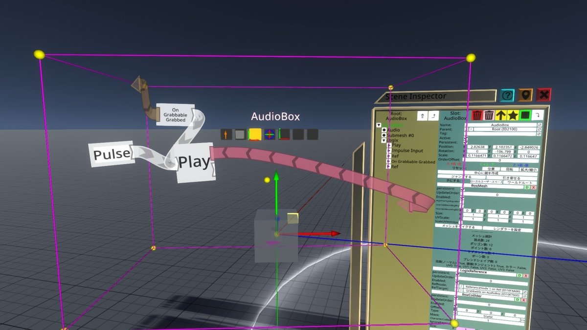Viewport: 587px width, 330px height.
Task: Click the red X on LogixReference component
Action: [526, 275]
